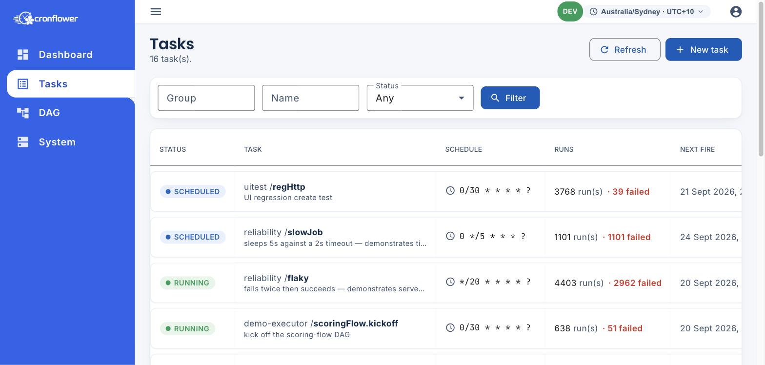Click '2962 failed' in flaky row
The height and width of the screenshot is (365, 765).
(x=638, y=283)
